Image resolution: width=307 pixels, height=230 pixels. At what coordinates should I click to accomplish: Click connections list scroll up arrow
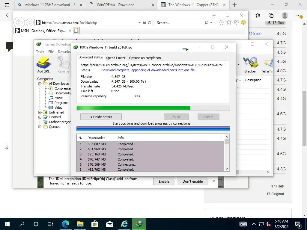coord(227,137)
